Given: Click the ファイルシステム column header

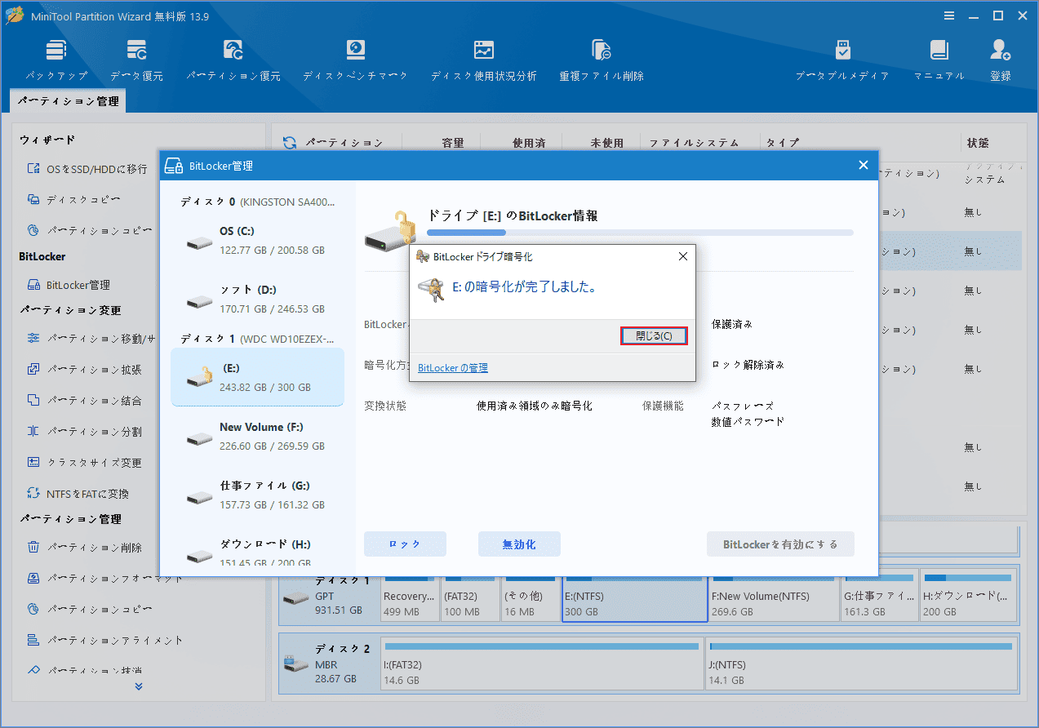Looking at the screenshot, I should point(694,143).
